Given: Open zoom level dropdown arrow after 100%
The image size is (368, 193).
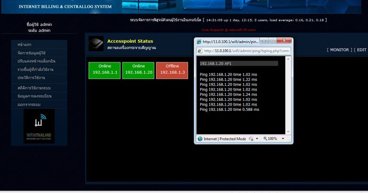Looking at the screenshot, I should pyautogui.click(x=283, y=139).
